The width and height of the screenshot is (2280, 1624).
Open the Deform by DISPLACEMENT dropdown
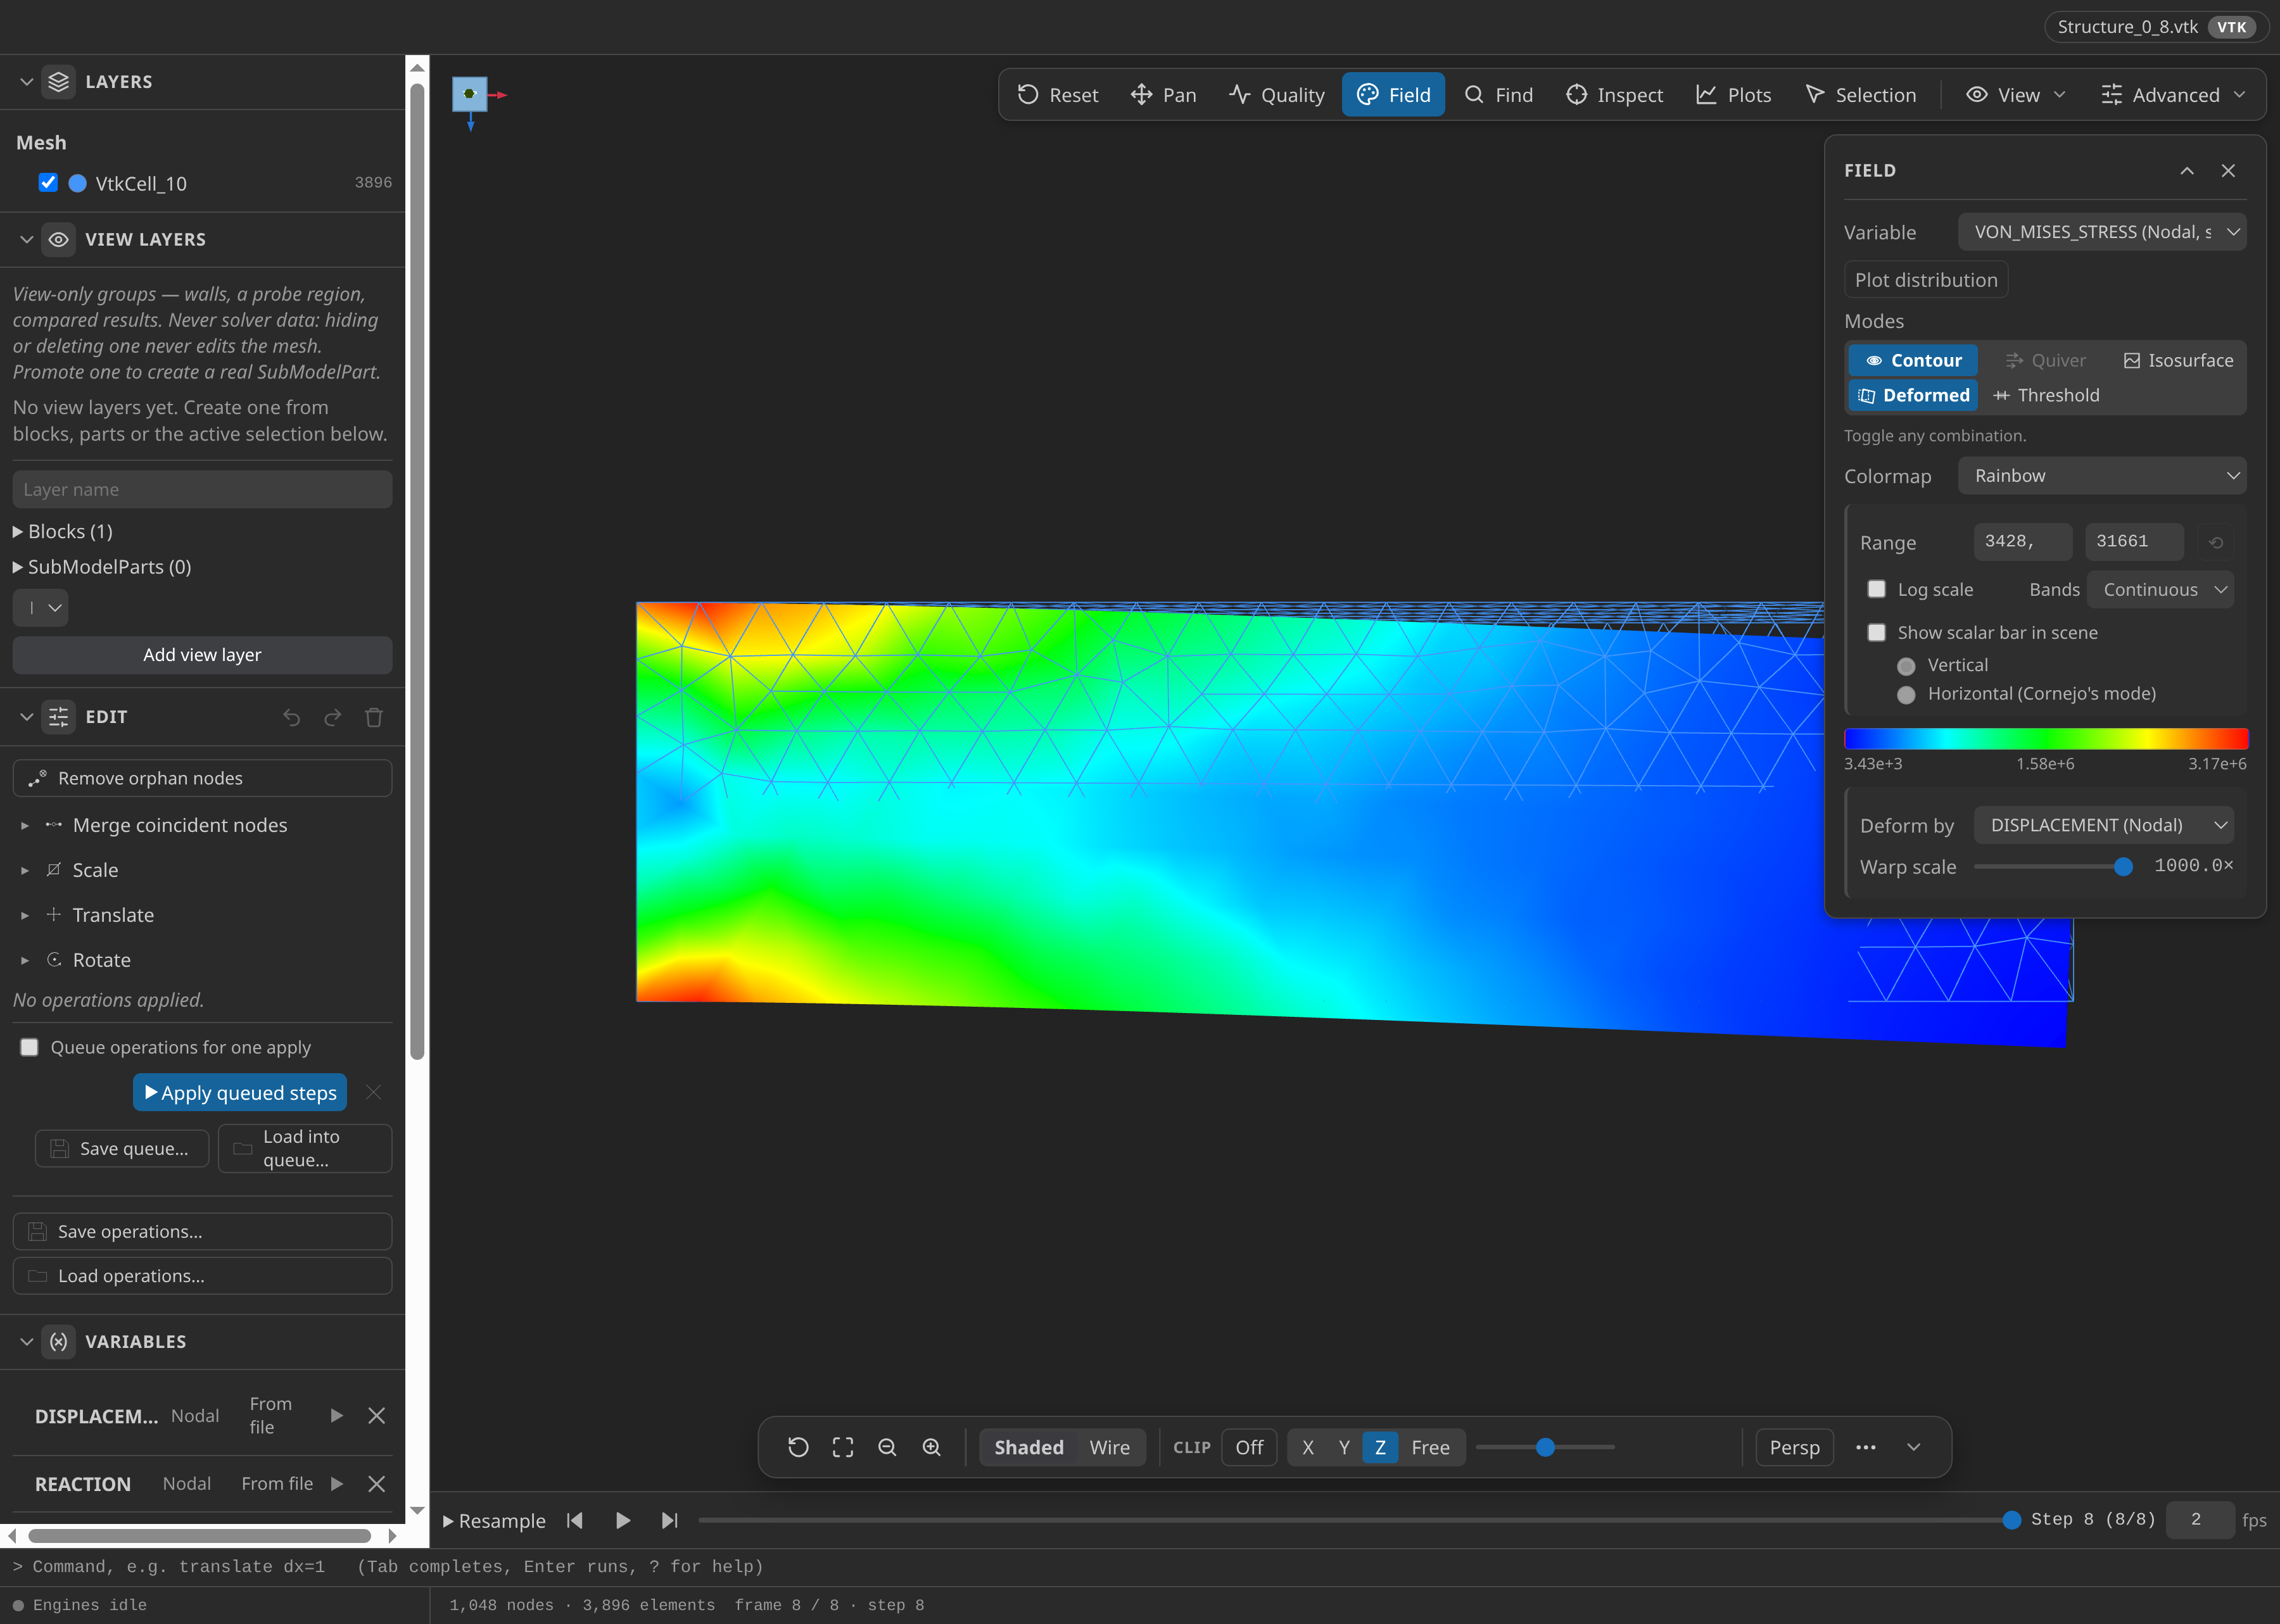click(2103, 825)
